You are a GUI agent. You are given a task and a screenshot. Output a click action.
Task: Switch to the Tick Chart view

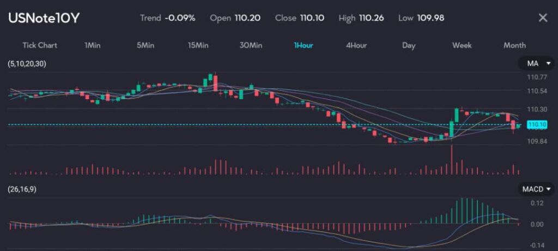point(40,45)
